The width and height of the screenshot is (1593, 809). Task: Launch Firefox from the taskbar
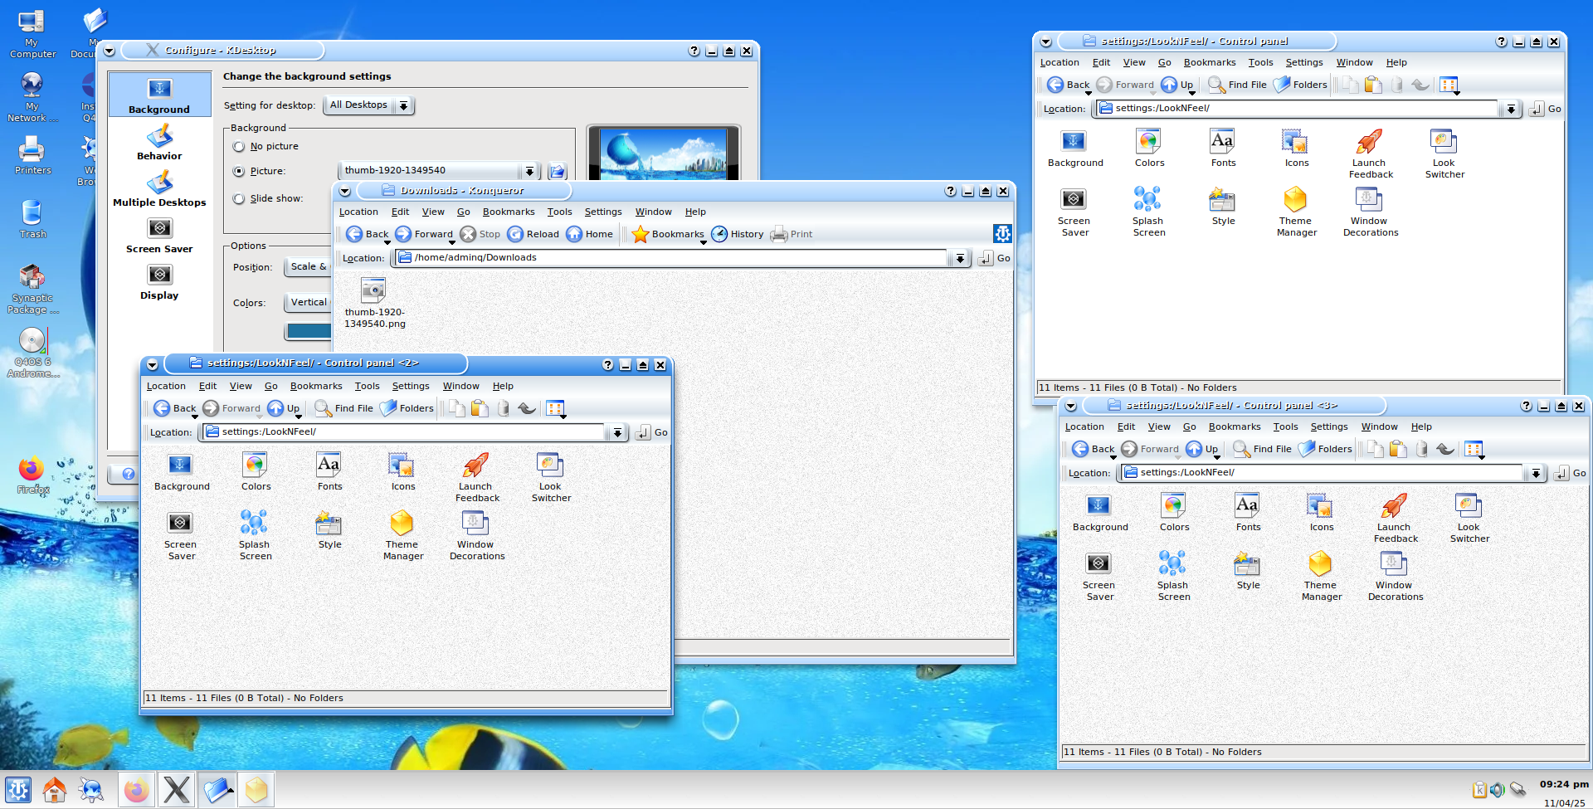pyautogui.click(x=136, y=790)
